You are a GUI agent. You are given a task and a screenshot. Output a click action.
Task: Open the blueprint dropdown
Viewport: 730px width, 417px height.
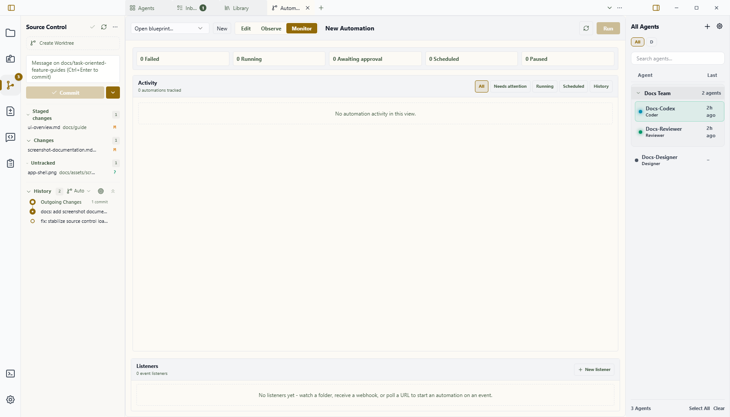(x=170, y=28)
